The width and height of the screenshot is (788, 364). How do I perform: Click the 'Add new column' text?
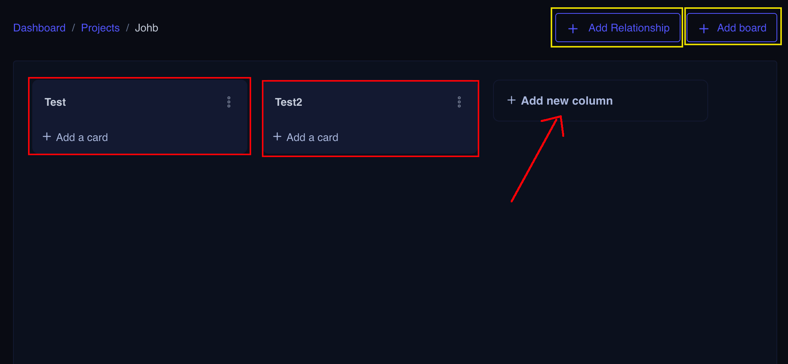pyautogui.click(x=566, y=101)
